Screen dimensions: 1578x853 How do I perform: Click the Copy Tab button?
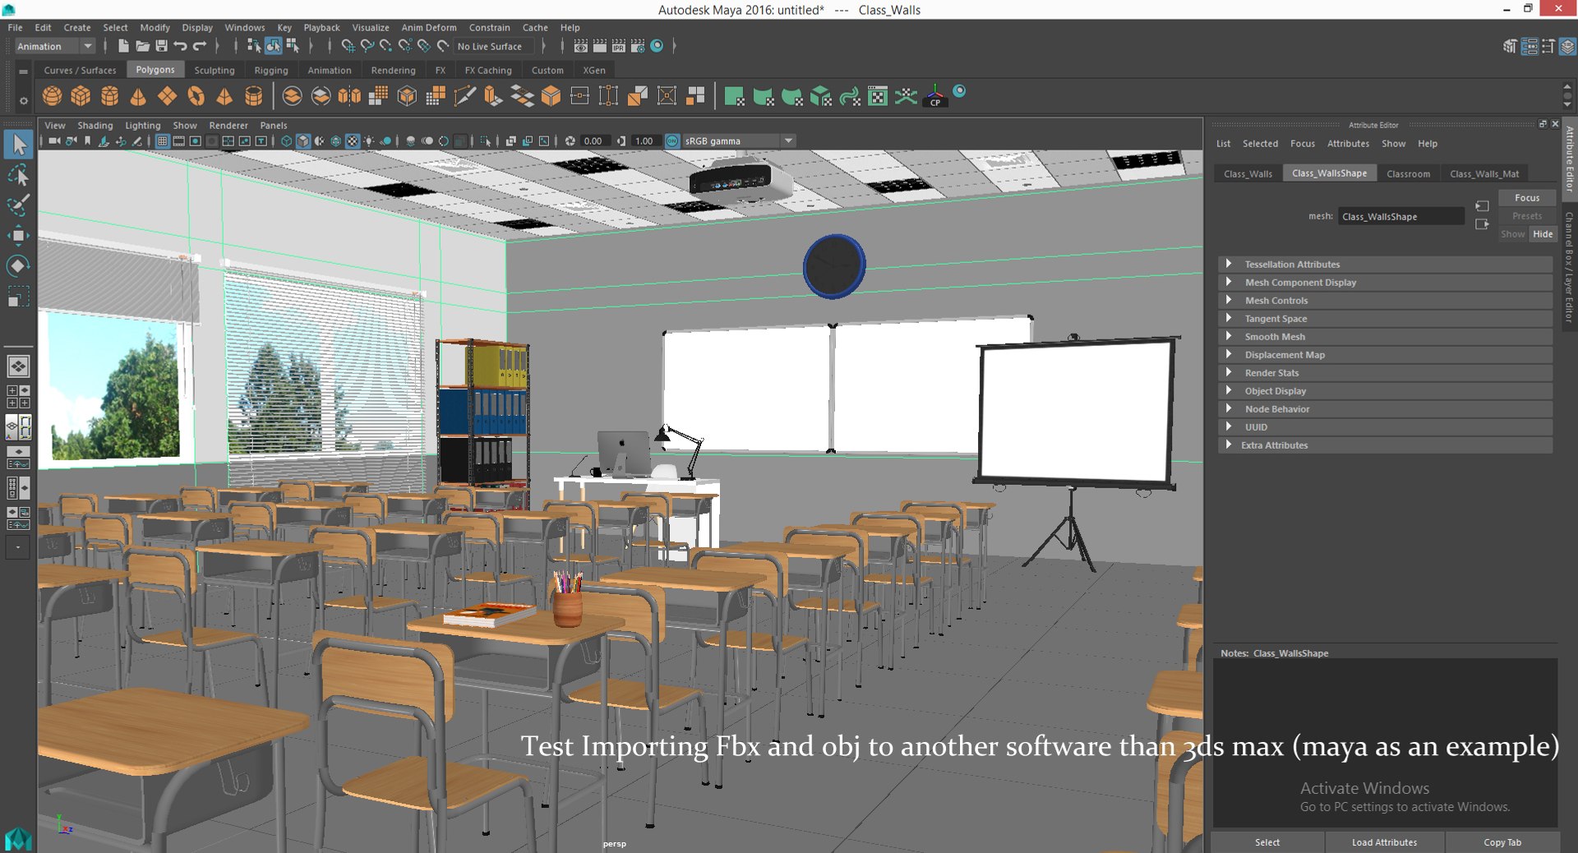1502,842
